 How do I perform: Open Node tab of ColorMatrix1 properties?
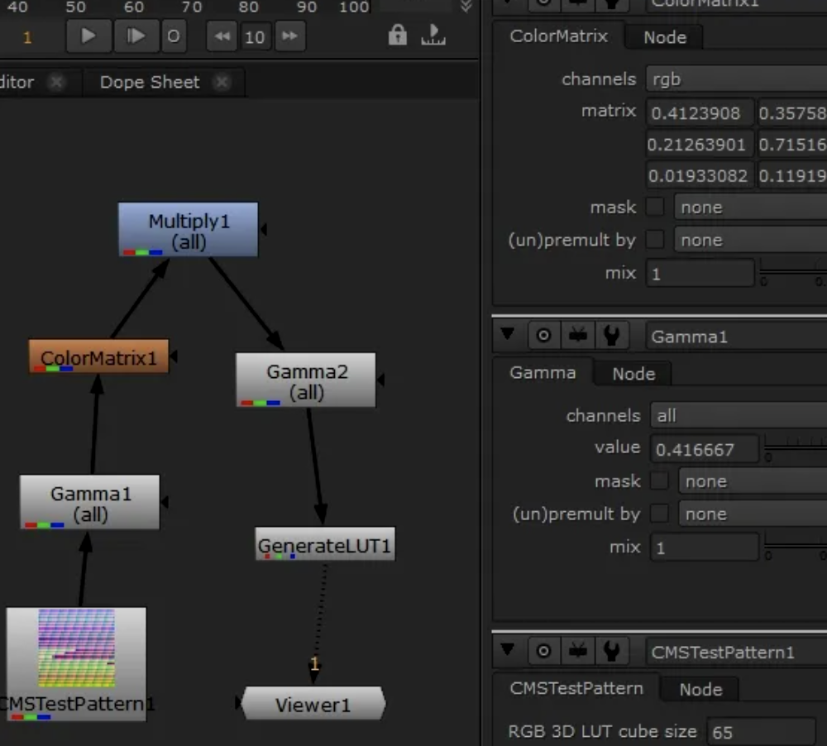click(x=665, y=37)
